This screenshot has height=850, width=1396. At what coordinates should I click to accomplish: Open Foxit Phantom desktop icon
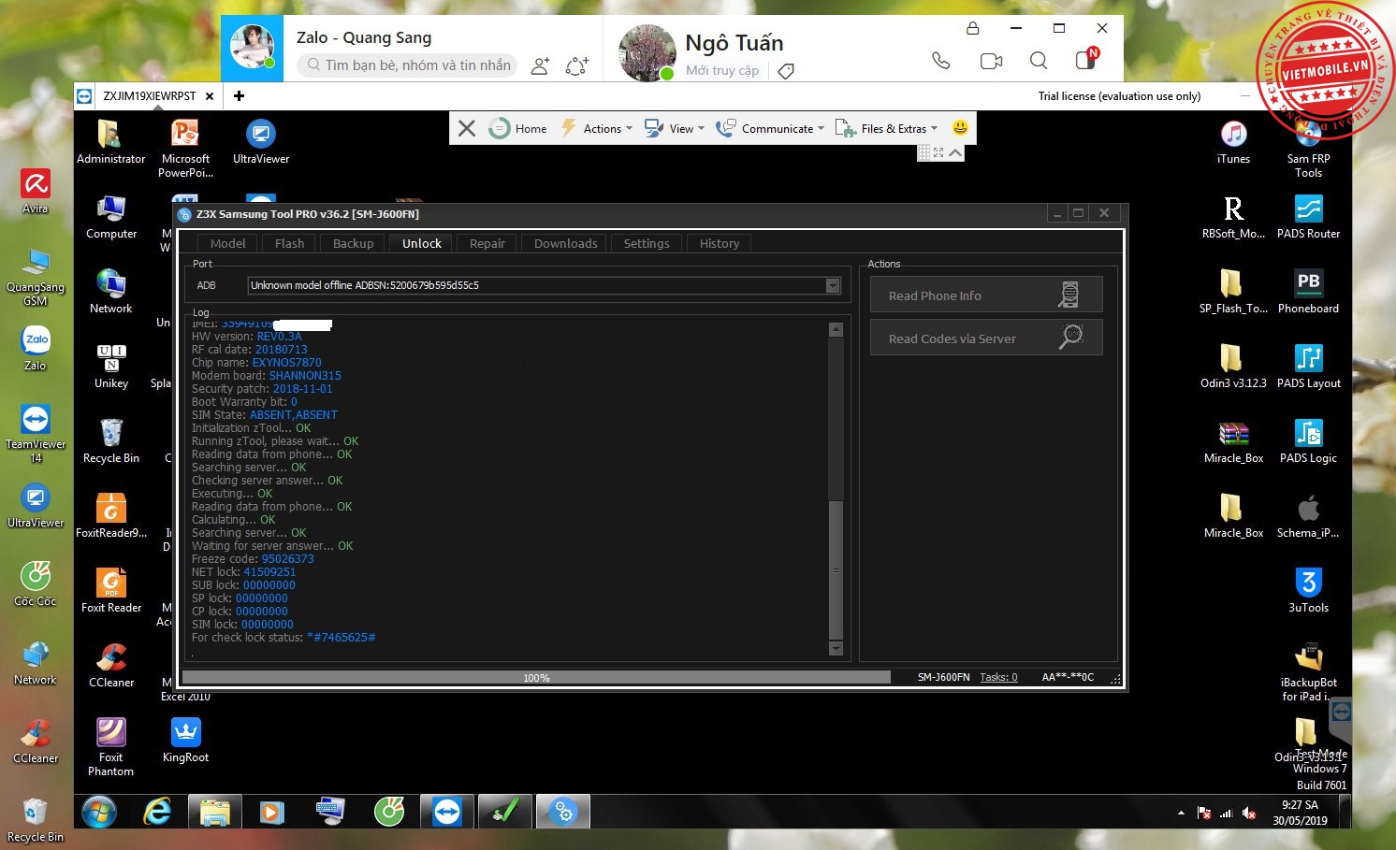pyautogui.click(x=110, y=747)
